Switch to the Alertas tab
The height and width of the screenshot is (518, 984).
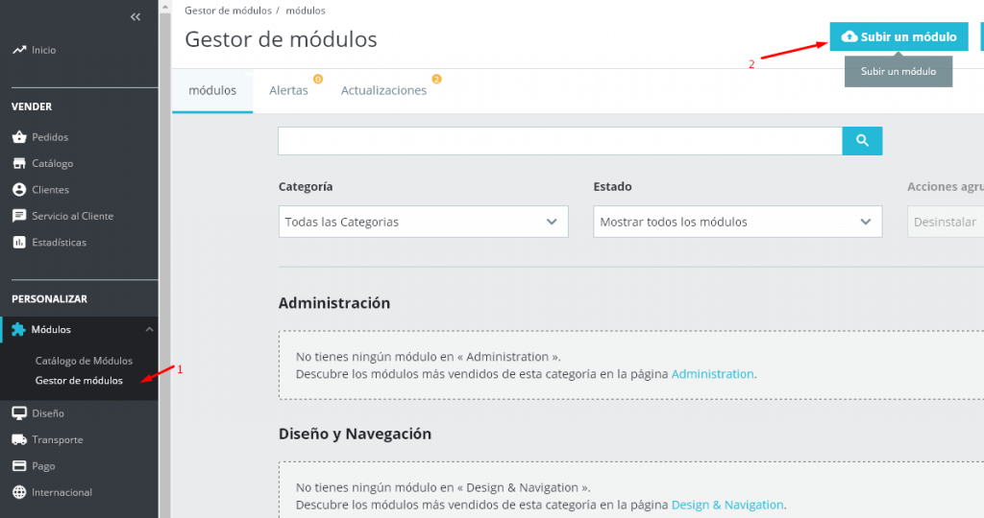tap(288, 91)
